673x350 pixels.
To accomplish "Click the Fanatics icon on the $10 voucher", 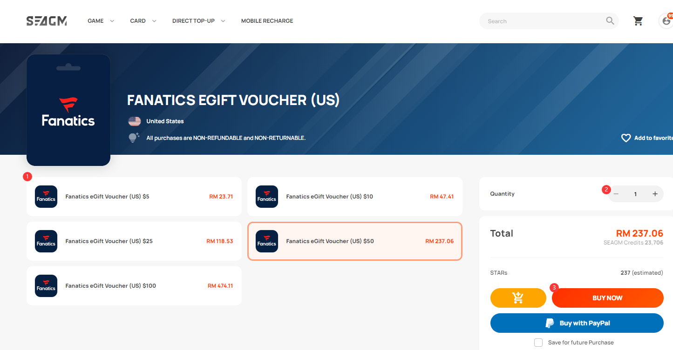I will (x=267, y=197).
